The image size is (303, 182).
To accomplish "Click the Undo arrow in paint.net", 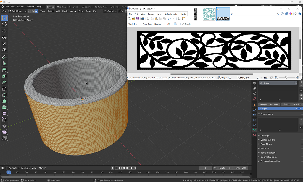I will point(170,19).
